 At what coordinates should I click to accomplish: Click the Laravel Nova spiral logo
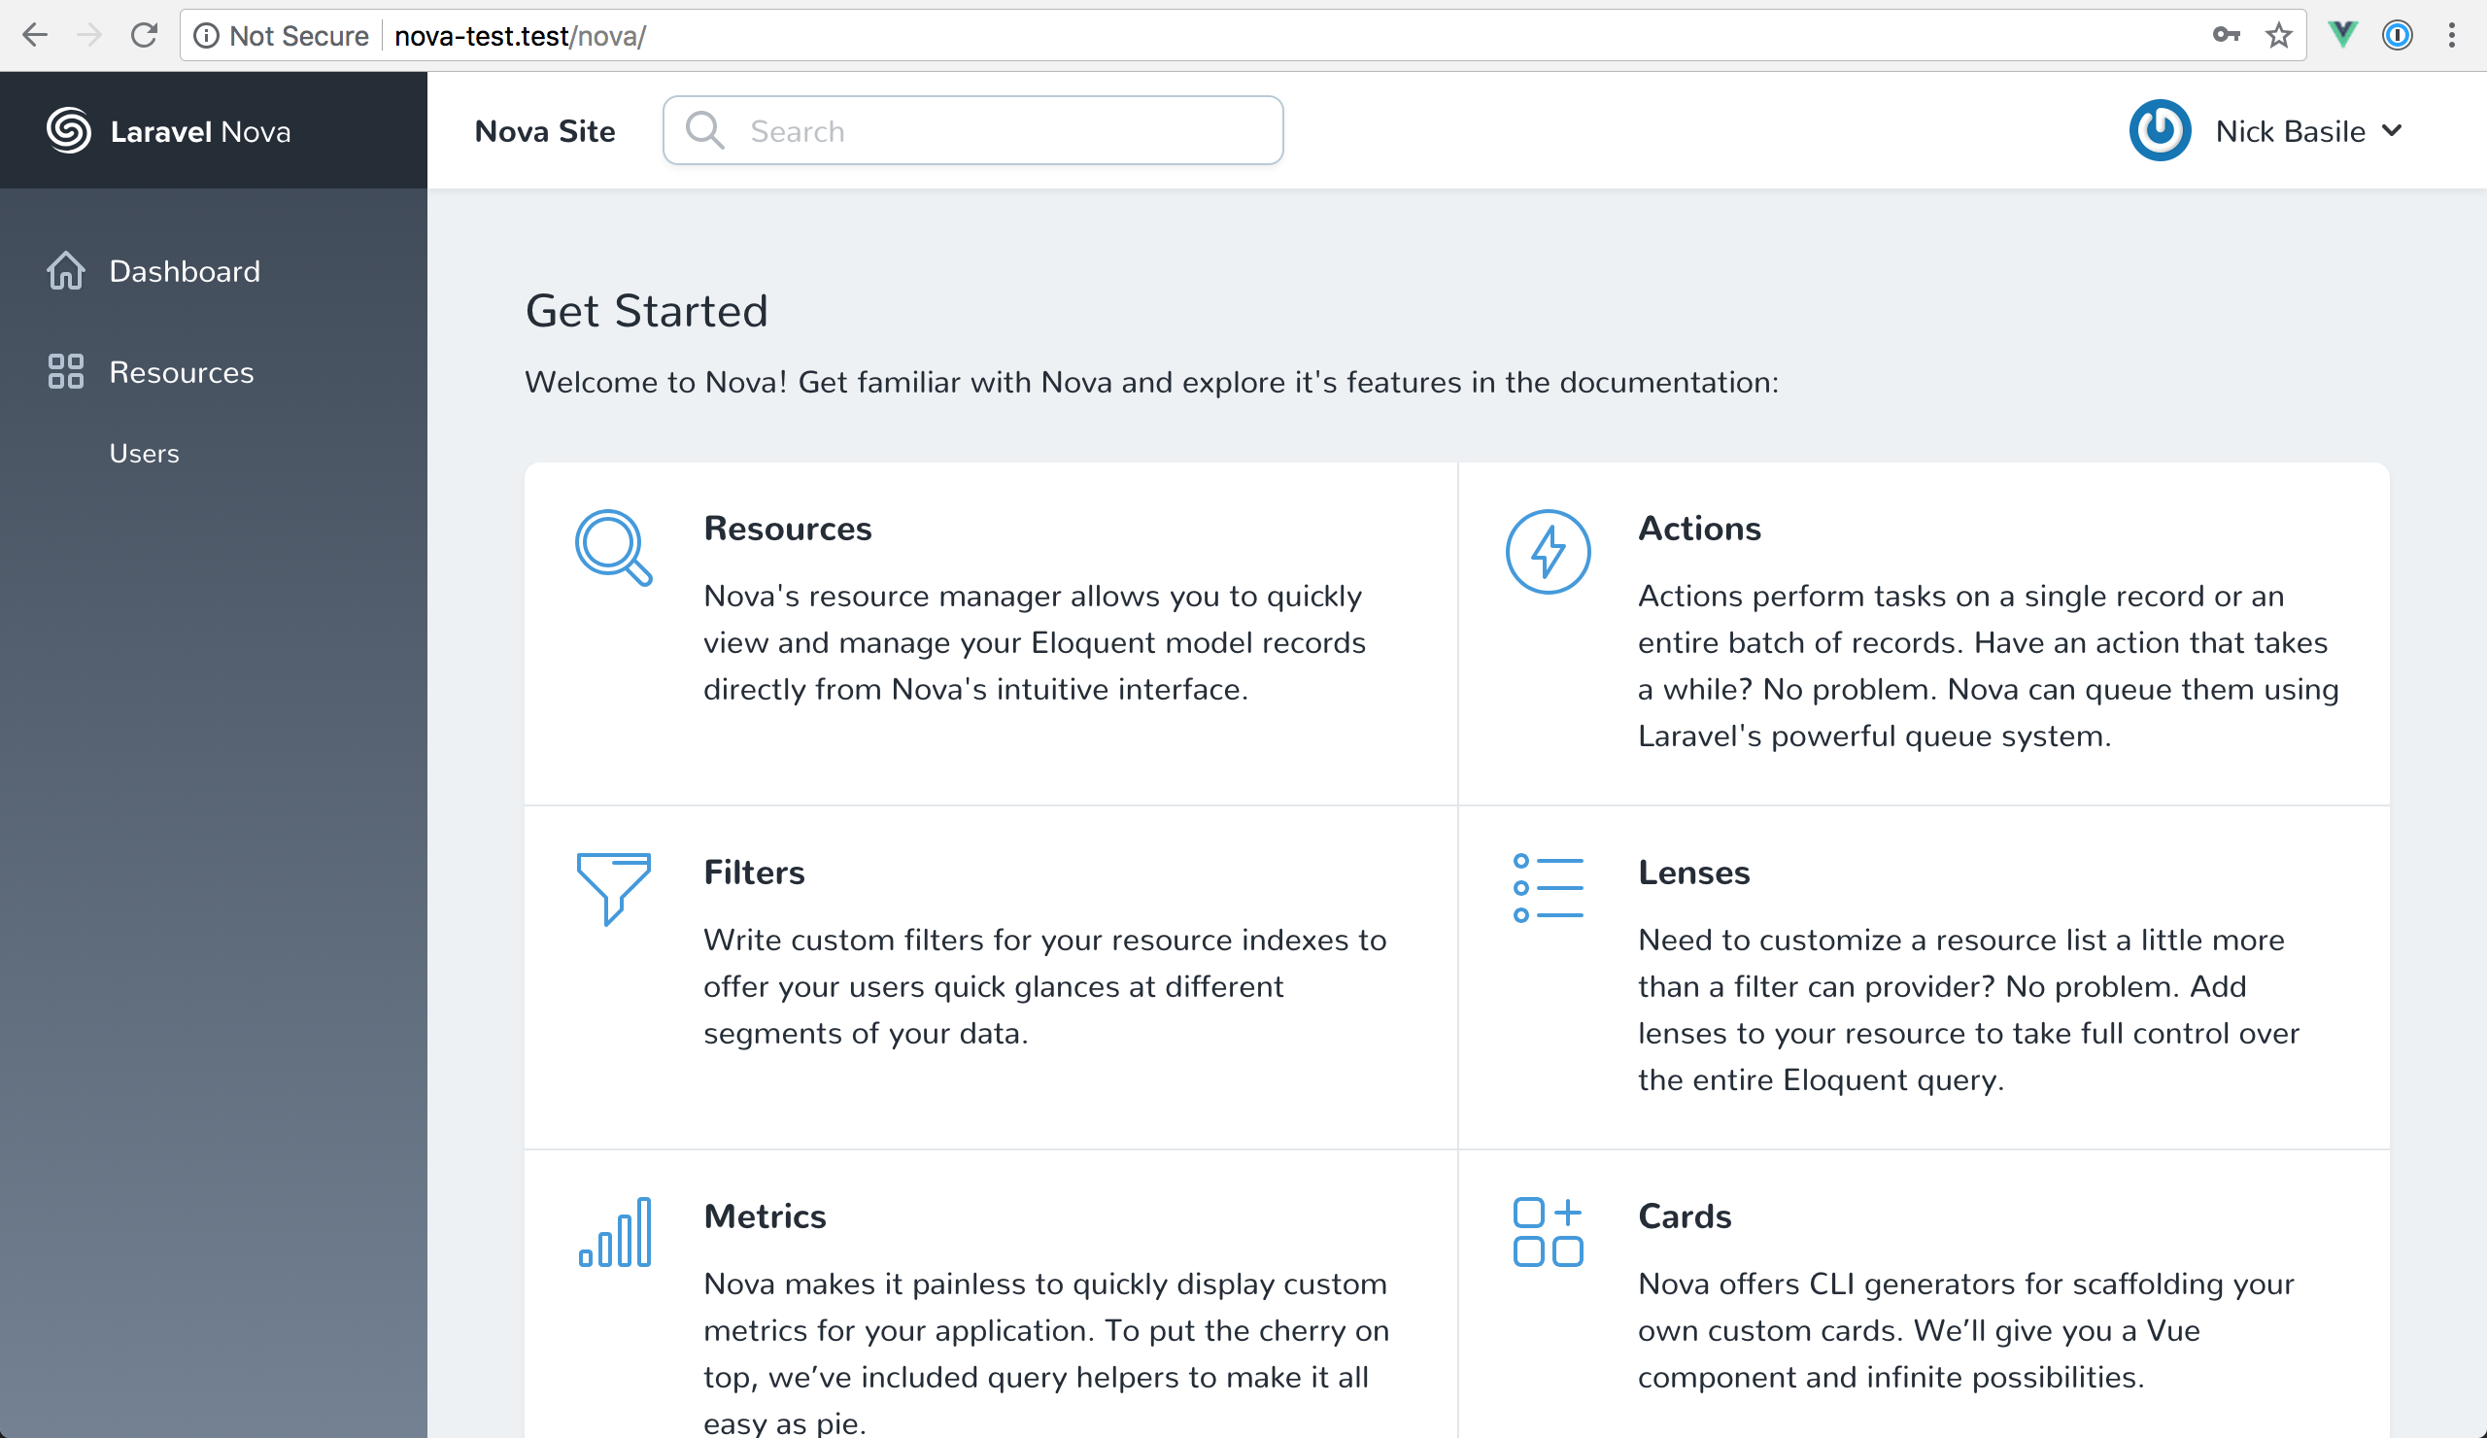[68, 131]
